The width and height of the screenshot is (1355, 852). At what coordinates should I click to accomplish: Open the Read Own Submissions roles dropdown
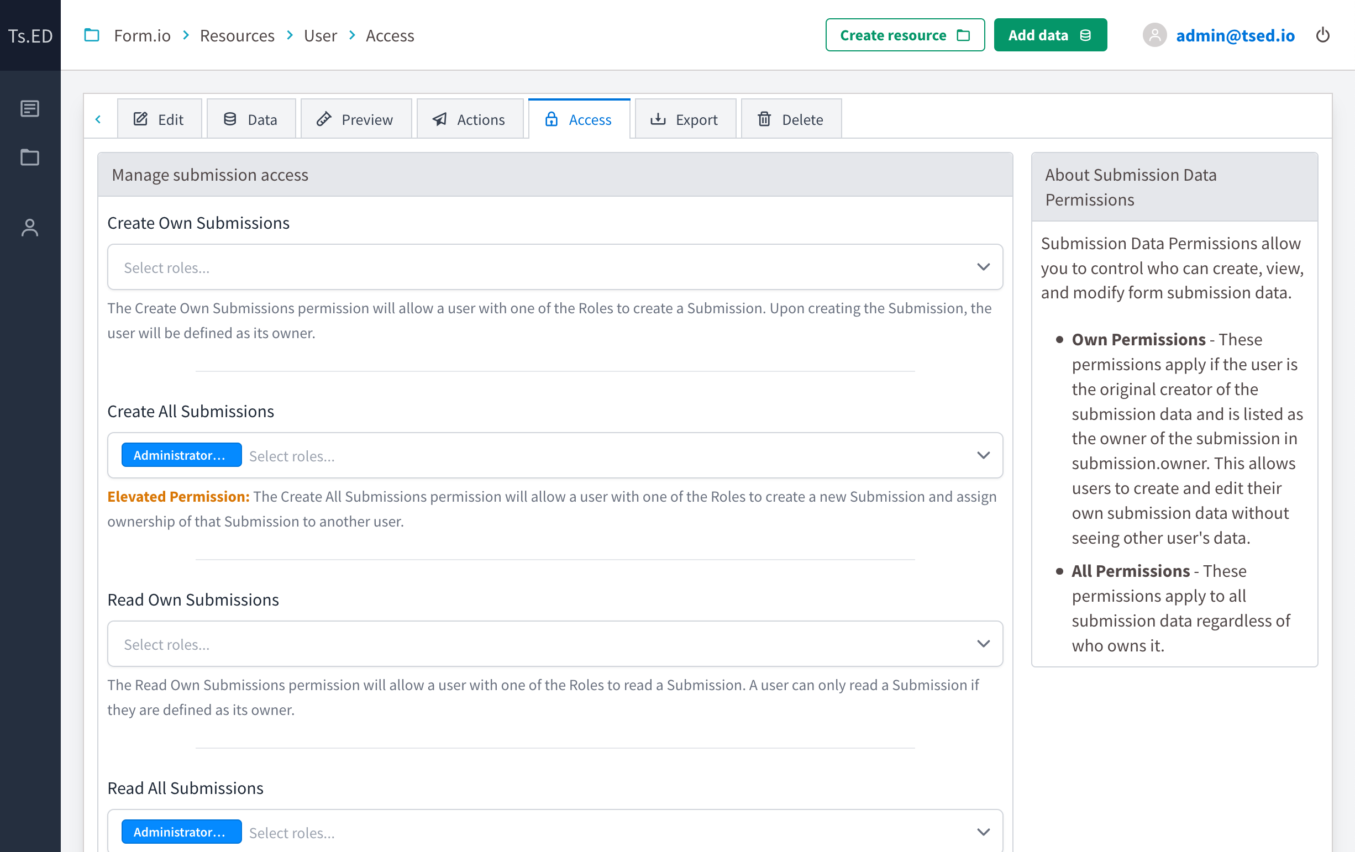tap(984, 643)
